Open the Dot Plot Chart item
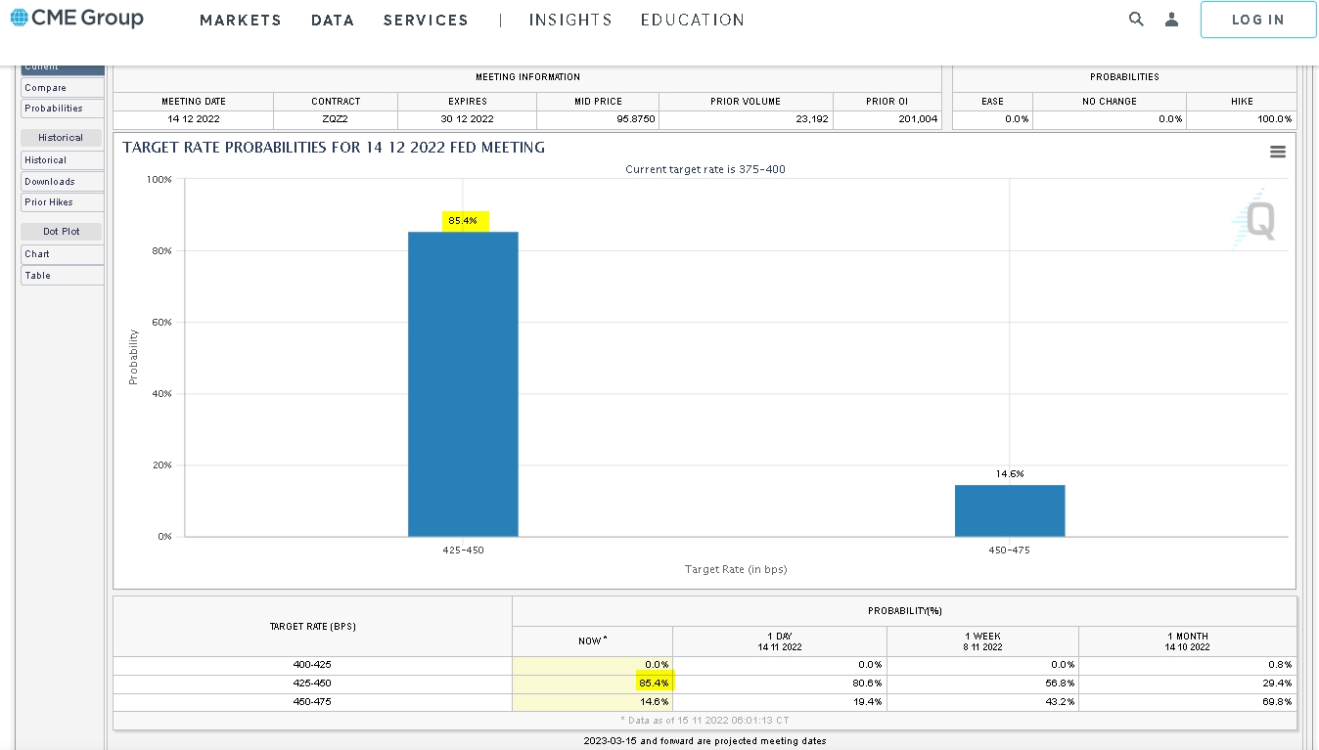1319x750 pixels. click(x=63, y=254)
